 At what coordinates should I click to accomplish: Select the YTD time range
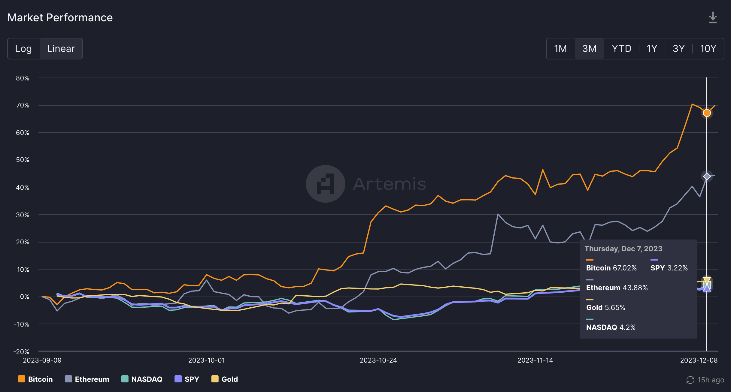pos(621,49)
